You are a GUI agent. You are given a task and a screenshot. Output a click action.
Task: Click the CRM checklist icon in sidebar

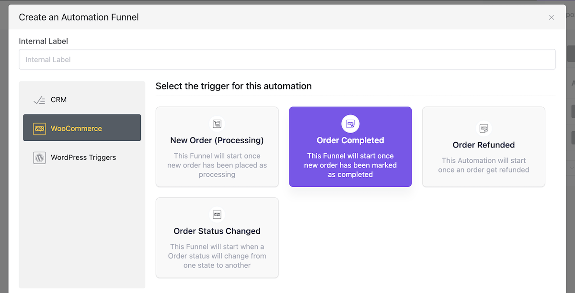[39, 100]
